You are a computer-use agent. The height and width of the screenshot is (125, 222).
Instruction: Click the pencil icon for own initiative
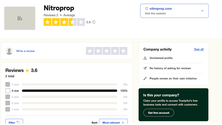coord(145,79)
